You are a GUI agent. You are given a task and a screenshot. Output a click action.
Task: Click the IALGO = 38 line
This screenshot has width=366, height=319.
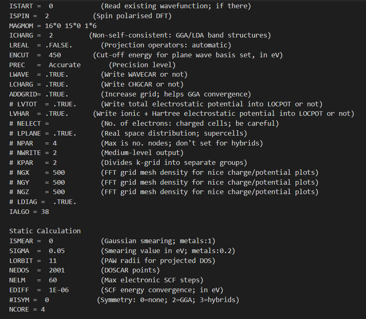(29, 211)
